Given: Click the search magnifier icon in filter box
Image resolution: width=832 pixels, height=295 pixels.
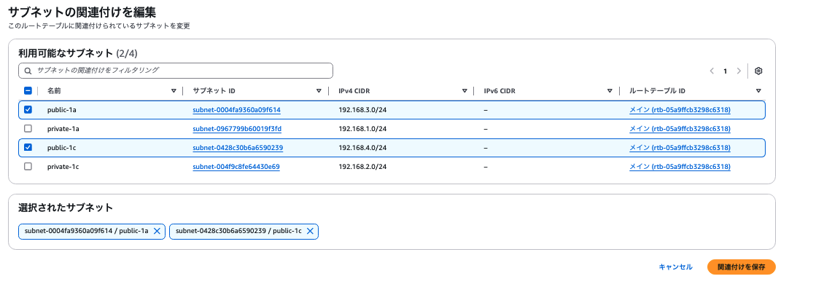Looking at the screenshot, I should 28,71.
